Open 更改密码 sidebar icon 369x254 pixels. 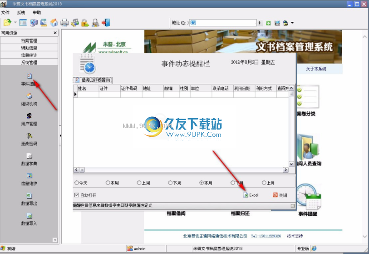(x=29, y=139)
